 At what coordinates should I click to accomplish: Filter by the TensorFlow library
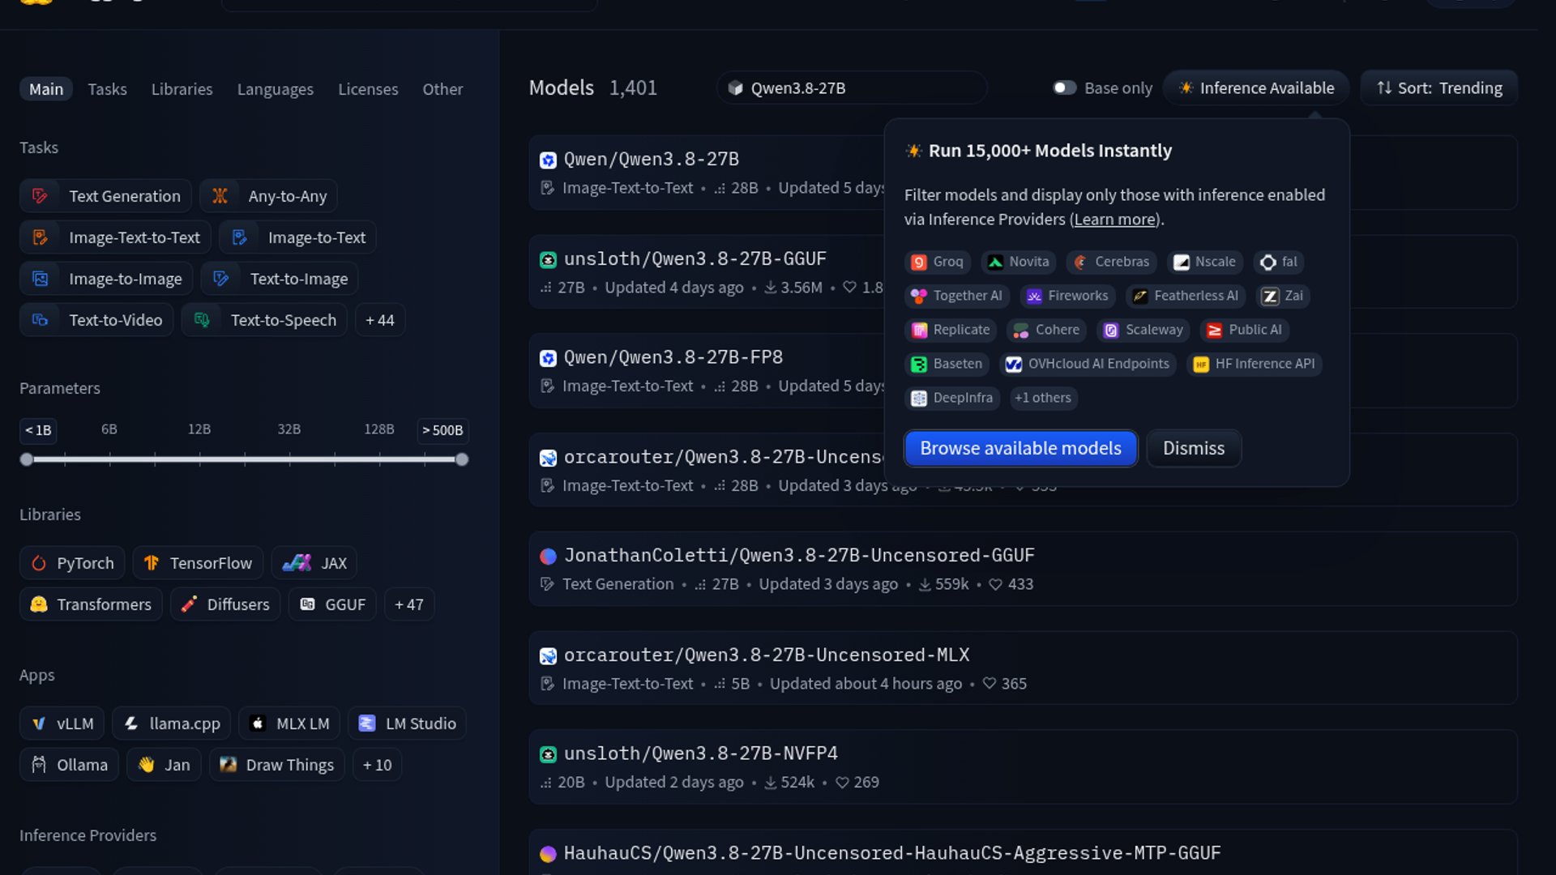[x=198, y=563]
